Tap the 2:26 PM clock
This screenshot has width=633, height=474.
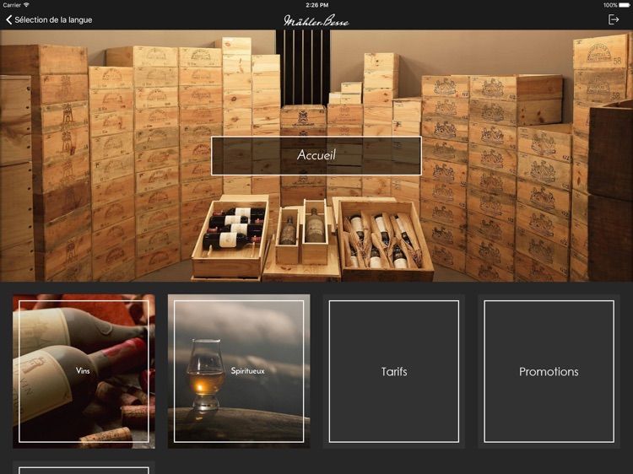click(316, 5)
